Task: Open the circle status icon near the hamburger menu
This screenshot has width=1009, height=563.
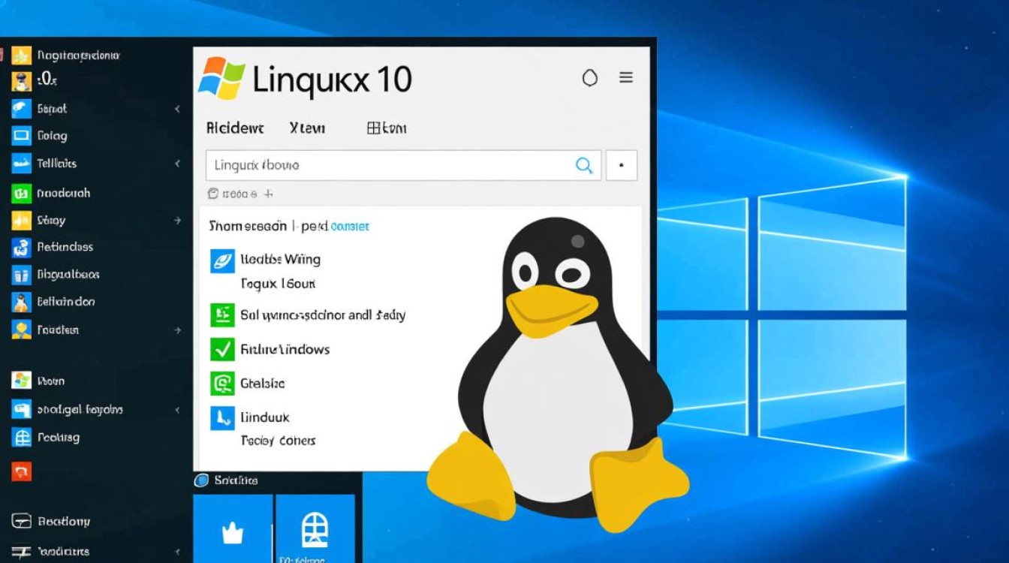Action: coord(590,77)
